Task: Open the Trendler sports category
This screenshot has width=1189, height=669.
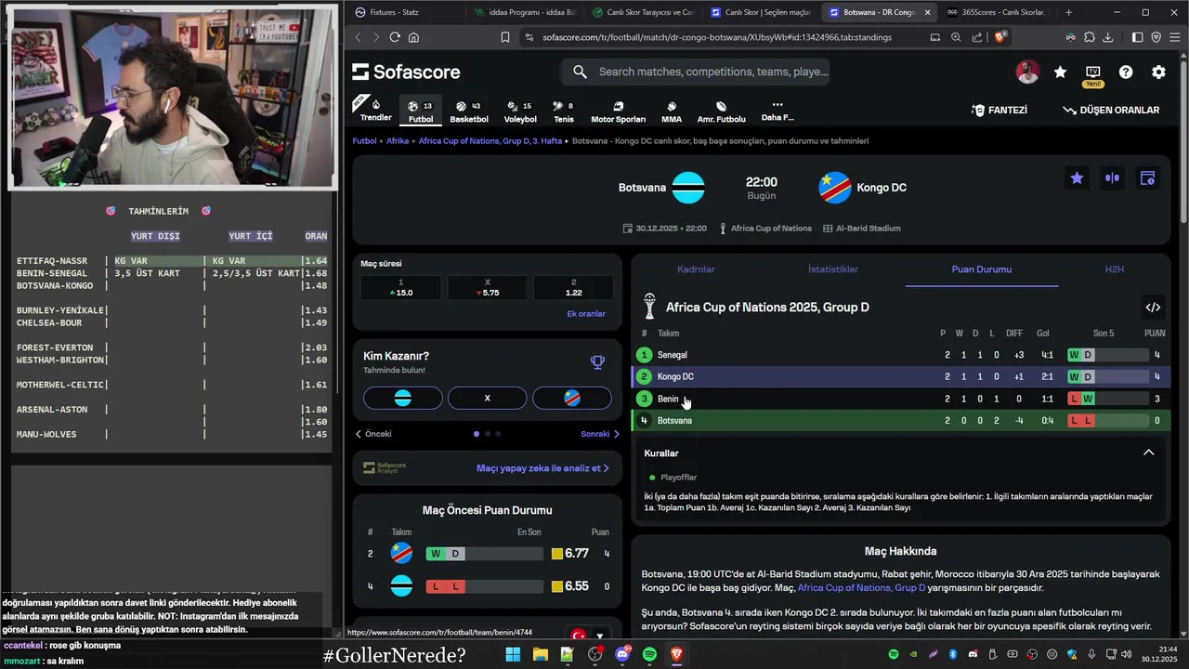Action: [375, 110]
